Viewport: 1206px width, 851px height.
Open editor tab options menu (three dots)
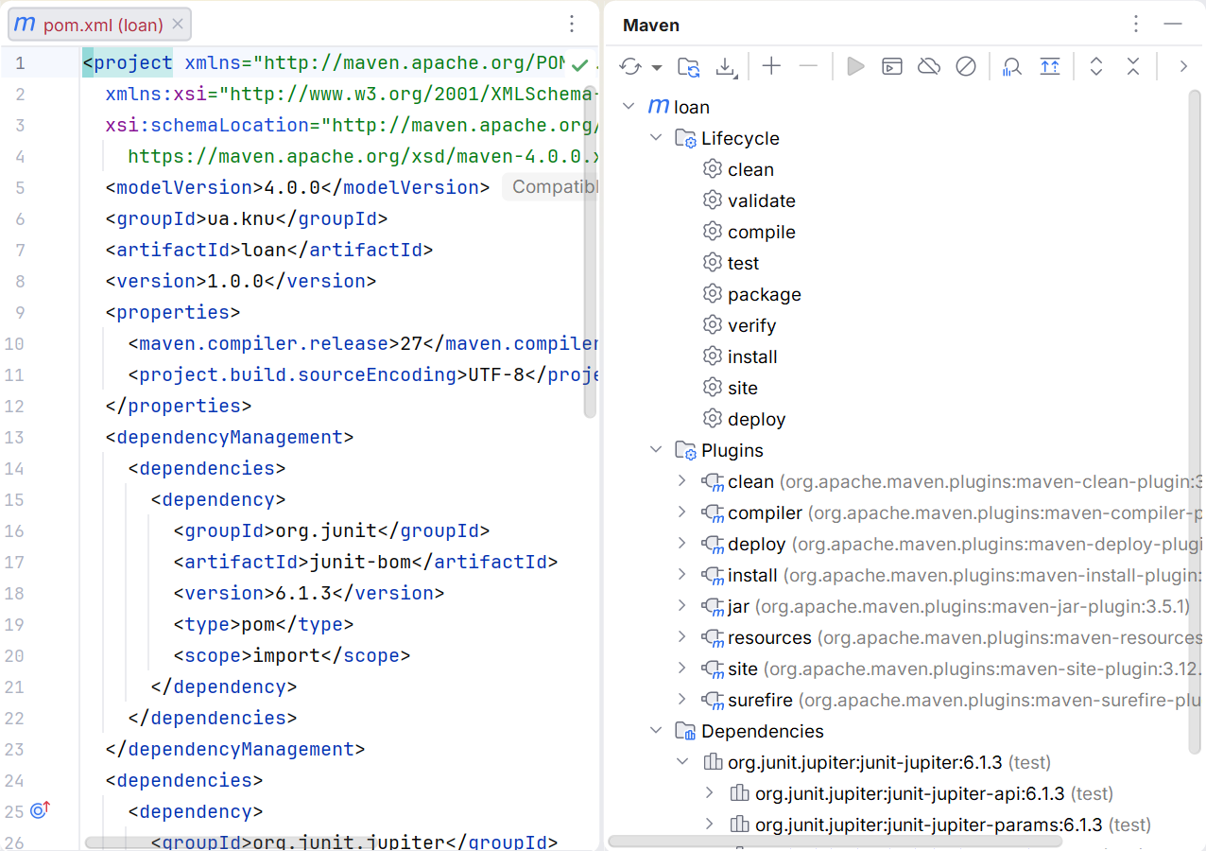[572, 25]
